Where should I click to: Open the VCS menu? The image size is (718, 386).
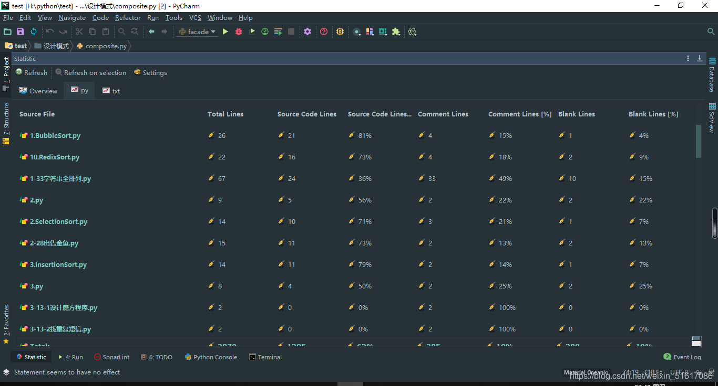pyautogui.click(x=195, y=18)
